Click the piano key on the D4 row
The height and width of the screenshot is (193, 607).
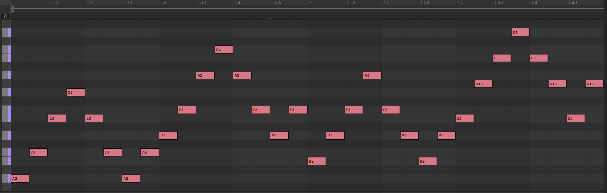coord(6,33)
